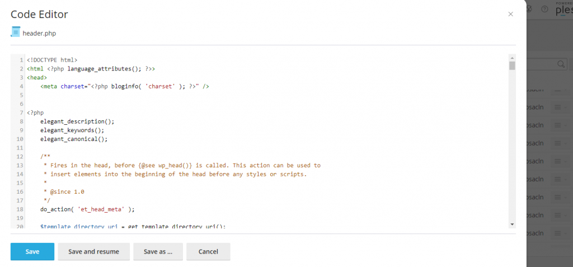This screenshot has width=573, height=267.
Task: Click line number 12 in gutter
Action: [x=20, y=157]
